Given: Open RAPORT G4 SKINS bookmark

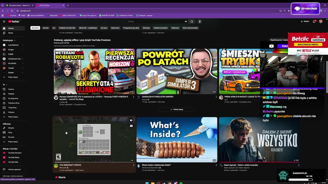Looking at the screenshot, I should (x=107, y=15).
